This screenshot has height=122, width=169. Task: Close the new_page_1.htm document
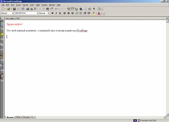pyautogui.click(x=167, y=18)
